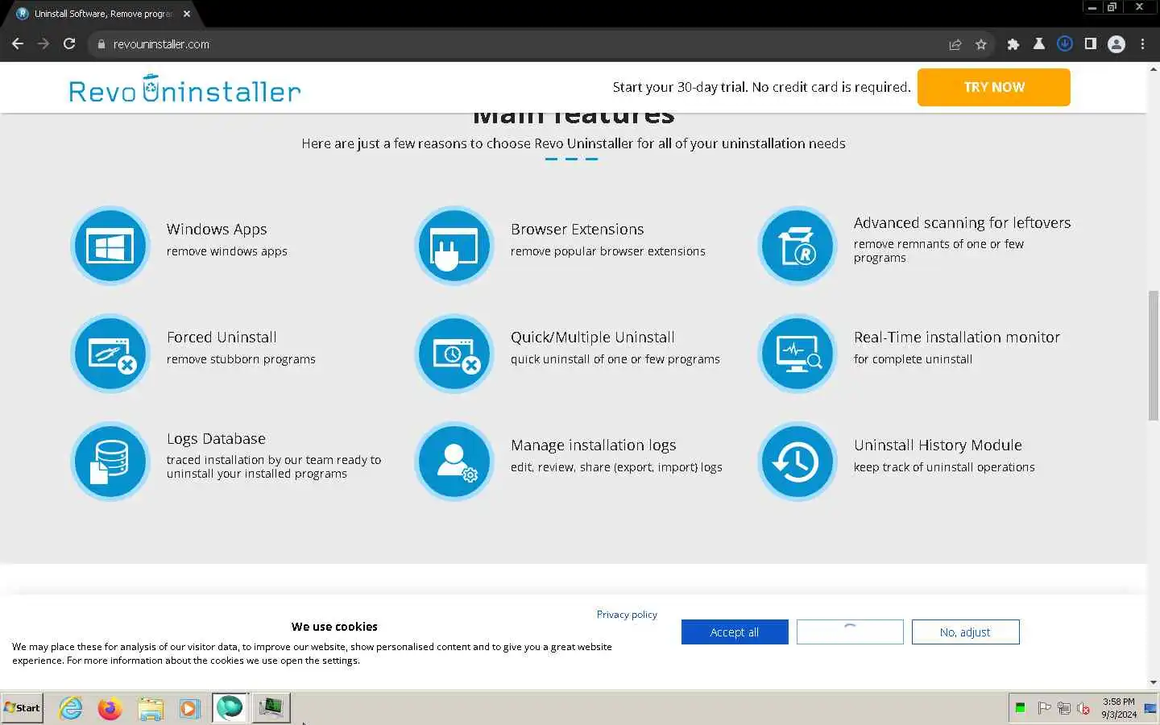Screen dimensions: 1160x725
Task: Open the file explorer taskbar icon
Action: tap(150, 708)
